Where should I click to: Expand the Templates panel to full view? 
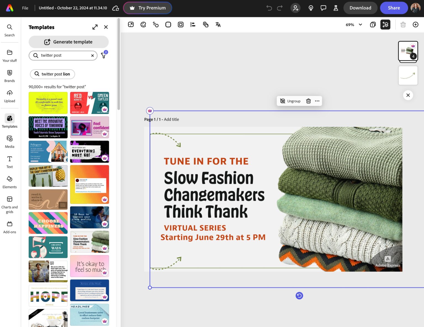95,27
